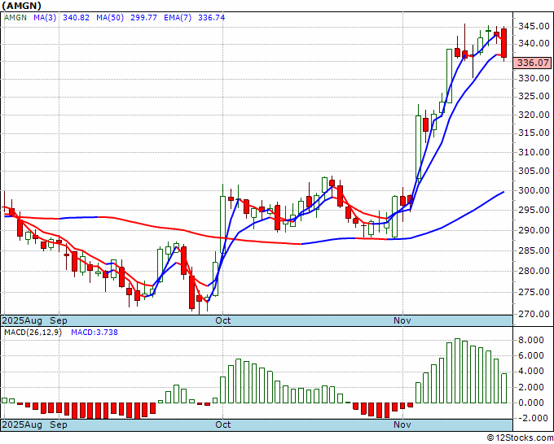Click the MA(3) value 340.82
The height and width of the screenshot is (444, 554).
click(x=76, y=17)
